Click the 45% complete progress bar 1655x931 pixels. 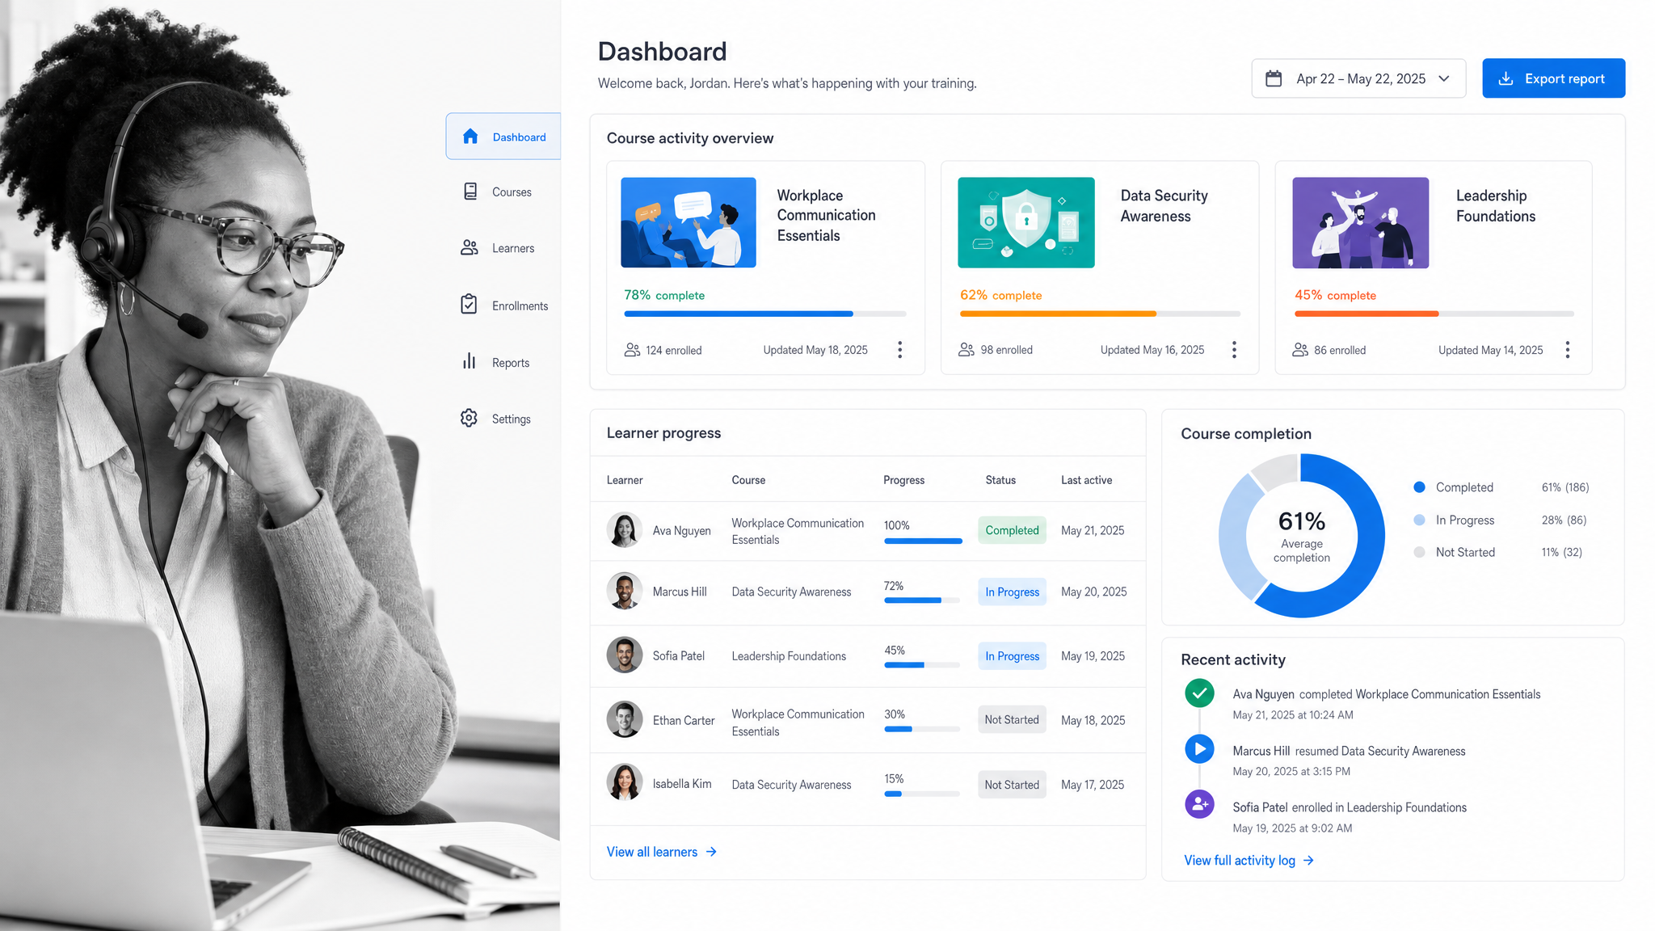click(x=1434, y=314)
